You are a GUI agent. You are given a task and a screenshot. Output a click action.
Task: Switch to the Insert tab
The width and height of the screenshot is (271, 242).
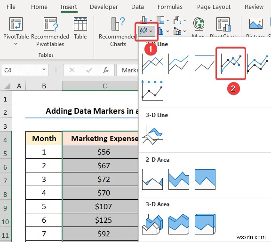69,7
